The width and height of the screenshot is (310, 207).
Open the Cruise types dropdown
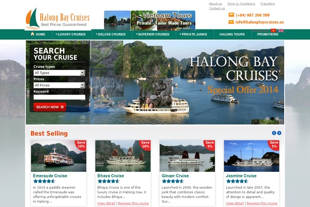59,73
